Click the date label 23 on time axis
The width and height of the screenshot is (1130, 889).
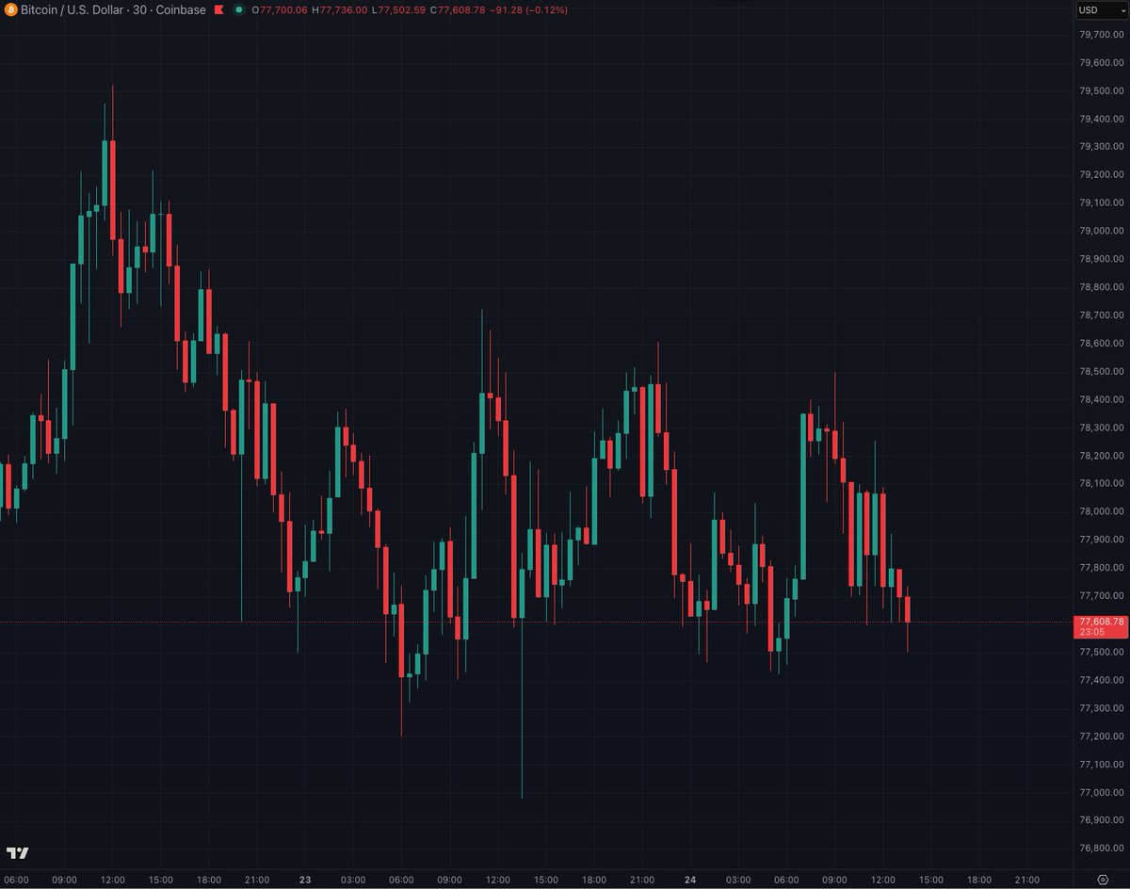[x=304, y=879]
